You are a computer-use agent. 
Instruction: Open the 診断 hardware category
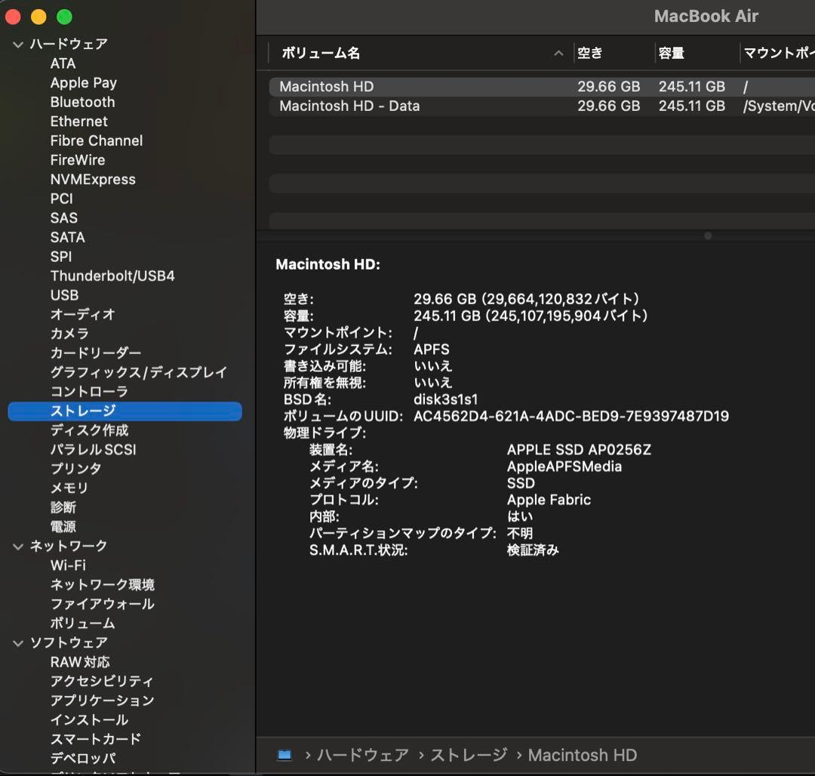point(64,507)
